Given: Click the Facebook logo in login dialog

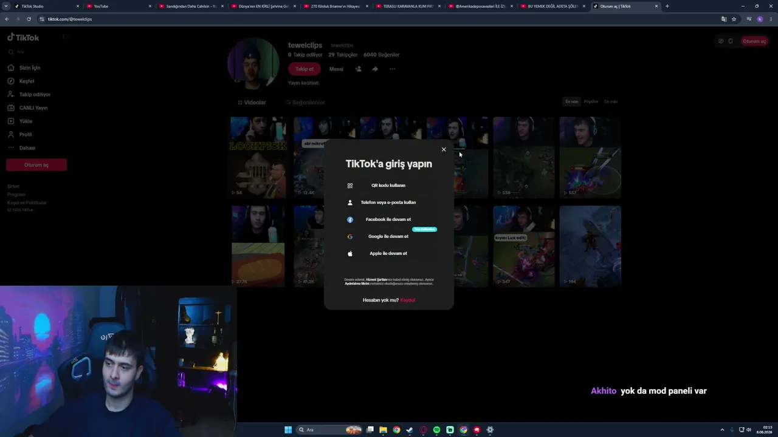Looking at the screenshot, I should 350,220.
